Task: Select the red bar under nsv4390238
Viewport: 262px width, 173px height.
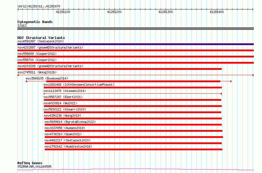Action: tap(133, 118)
